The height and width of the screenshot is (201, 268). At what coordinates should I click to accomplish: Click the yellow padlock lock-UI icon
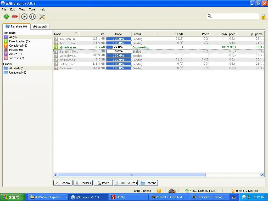point(263,16)
